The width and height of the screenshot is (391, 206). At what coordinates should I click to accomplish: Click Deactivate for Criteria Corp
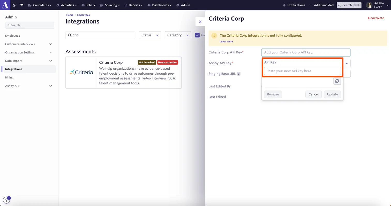click(376, 18)
